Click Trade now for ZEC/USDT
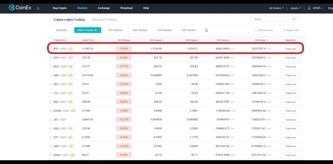The height and width of the screenshot is (164, 333). (x=290, y=84)
